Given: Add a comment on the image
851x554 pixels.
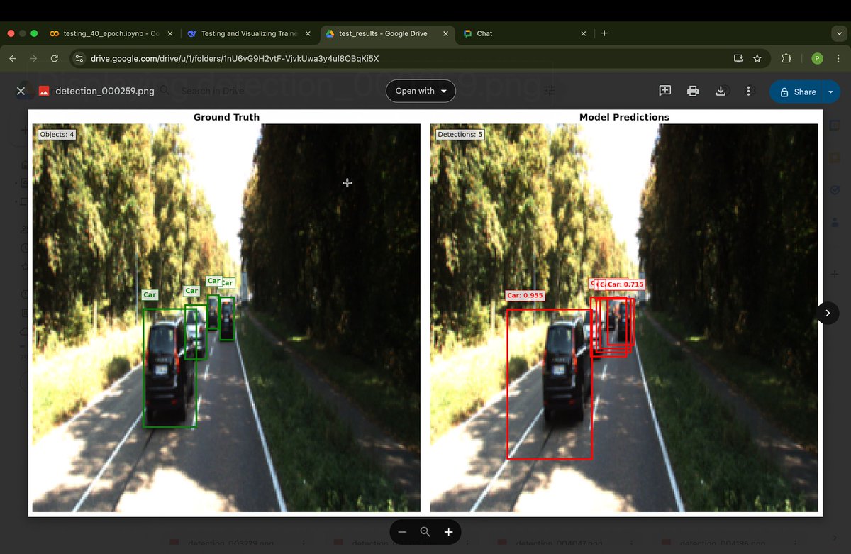Looking at the screenshot, I should pos(664,91).
